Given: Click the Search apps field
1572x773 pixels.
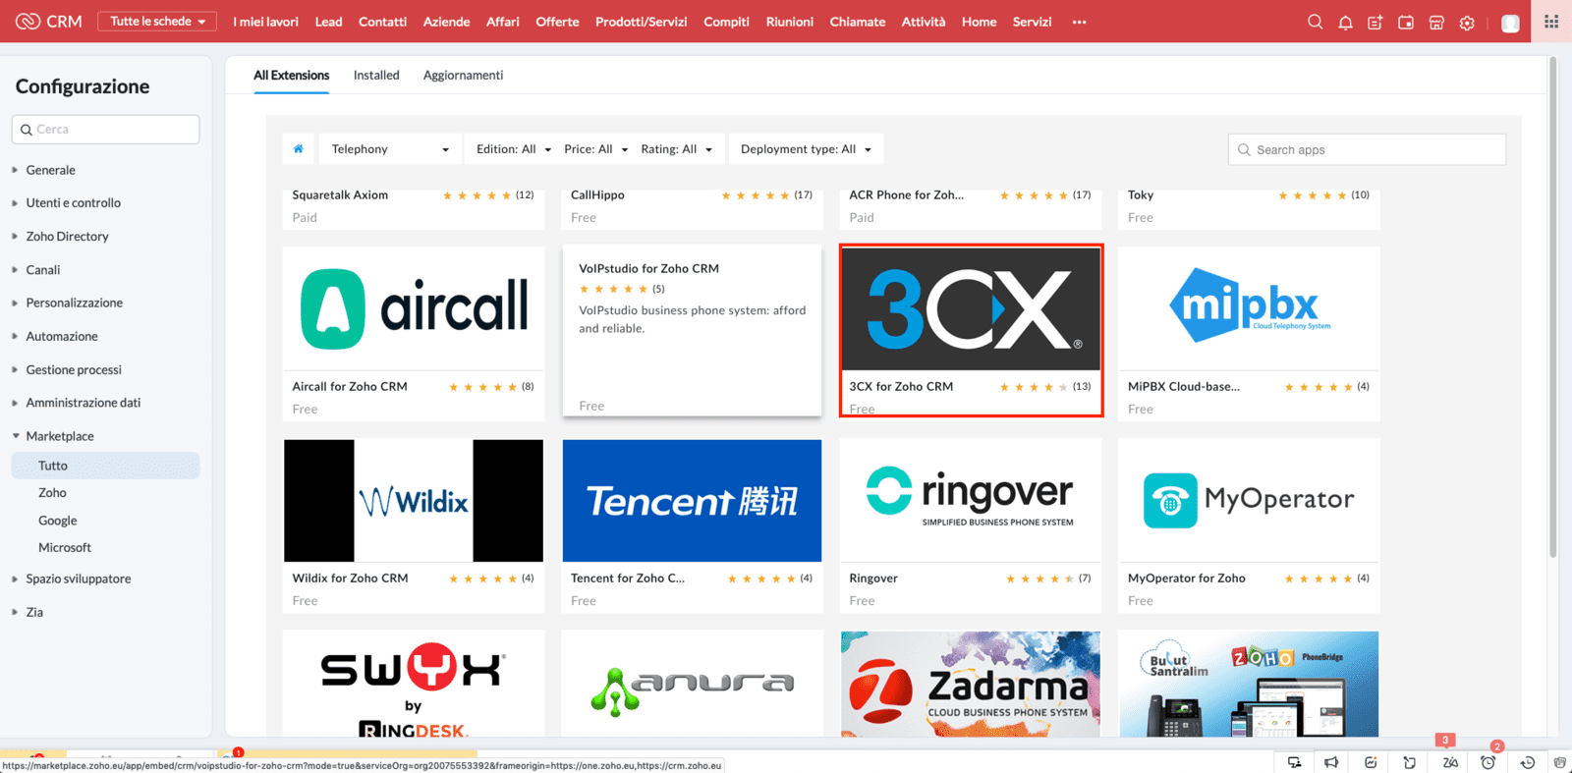Looking at the screenshot, I should click(x=1367, y=149).
